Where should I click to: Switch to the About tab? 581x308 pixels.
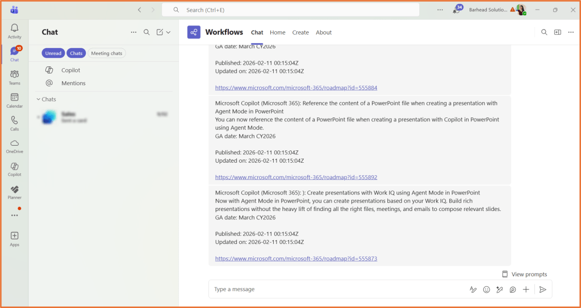324,32
